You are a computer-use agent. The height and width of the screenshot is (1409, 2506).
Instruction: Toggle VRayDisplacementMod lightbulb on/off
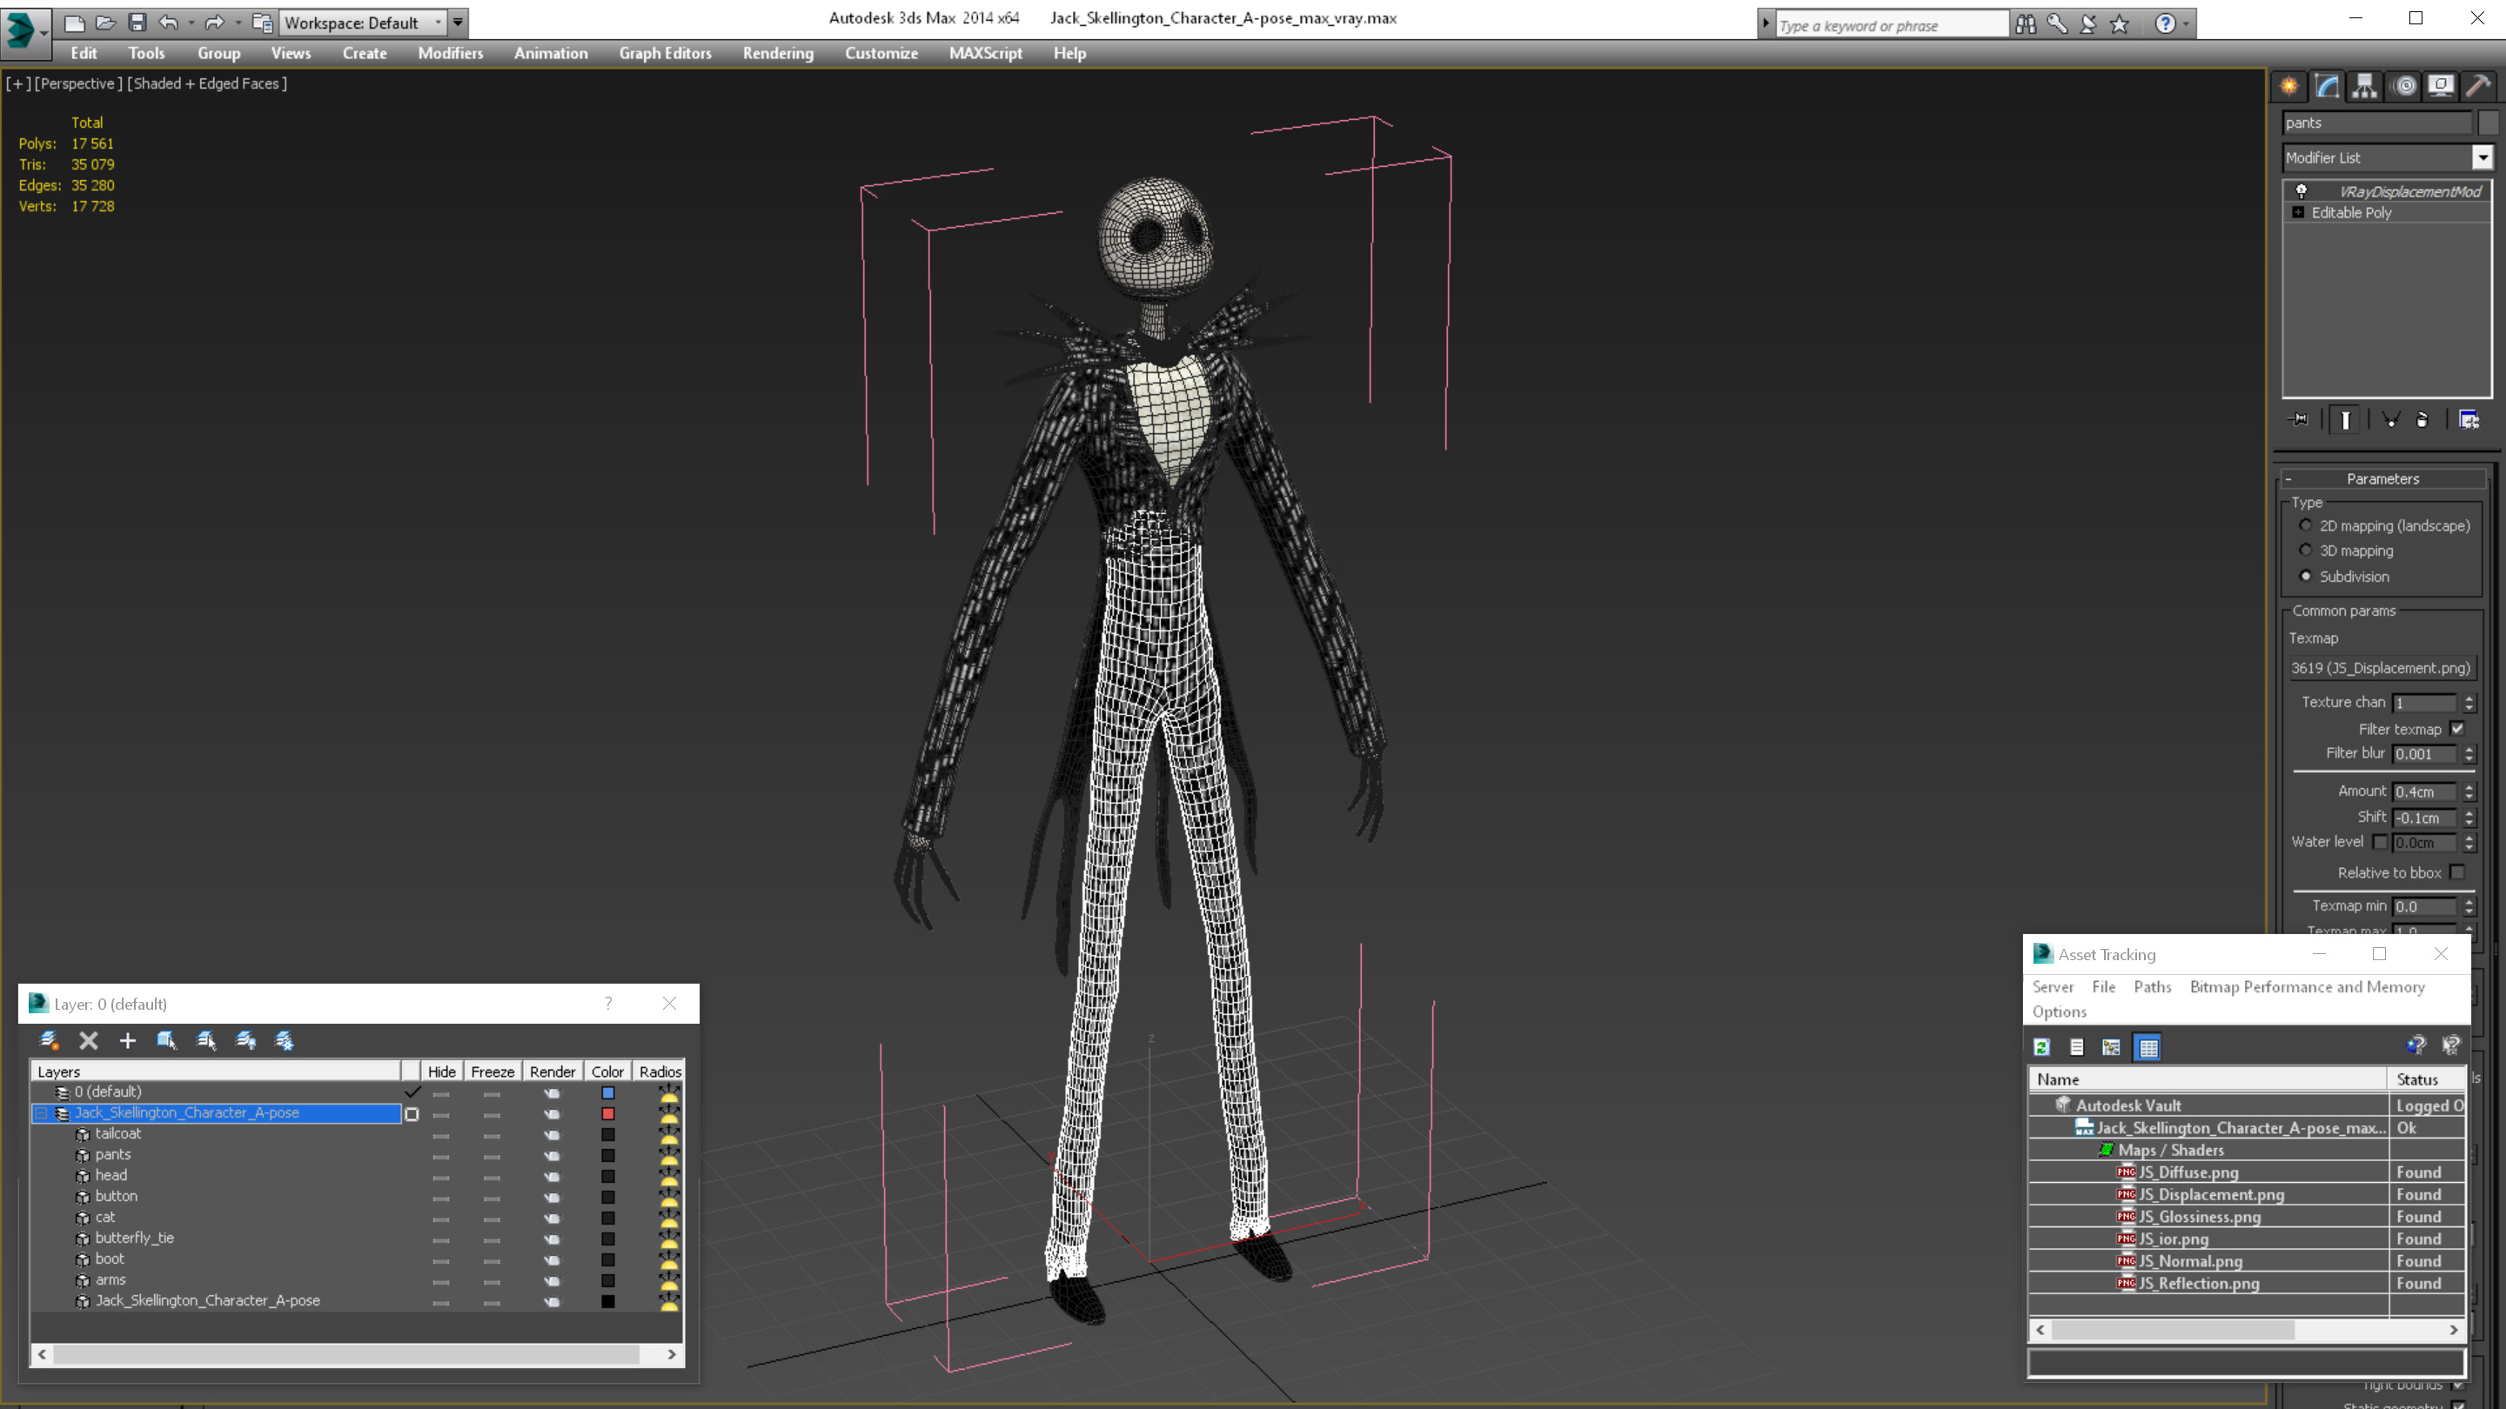point(2302,190)
